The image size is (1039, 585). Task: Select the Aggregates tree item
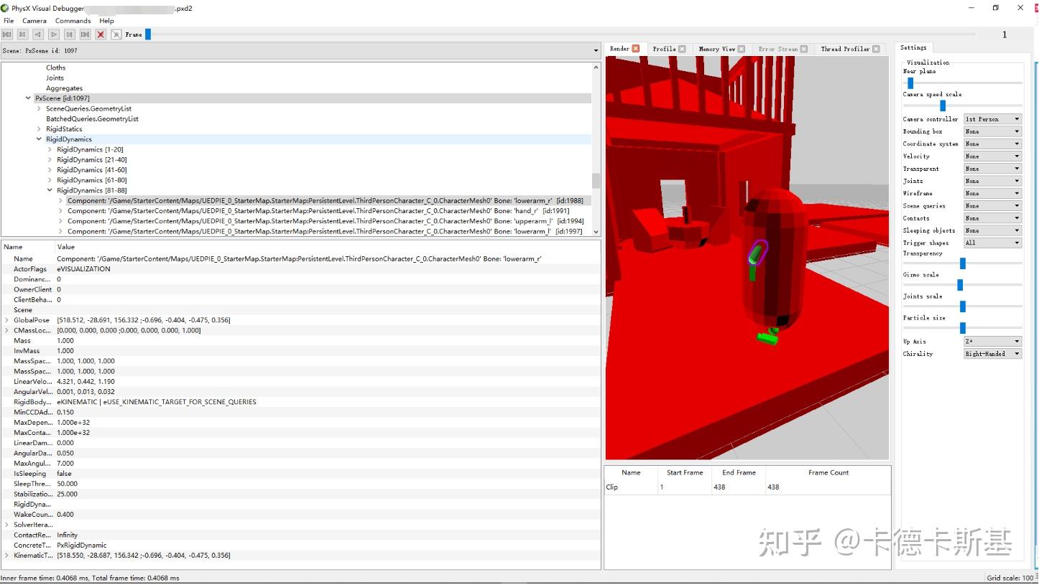point(64,88)
